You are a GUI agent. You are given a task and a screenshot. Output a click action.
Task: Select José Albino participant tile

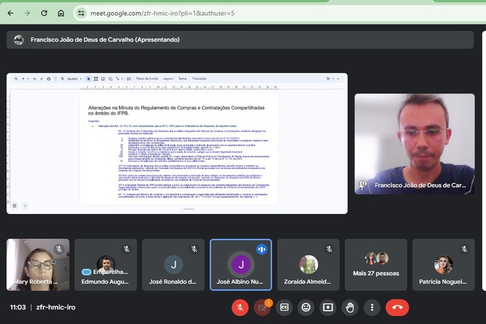click(241, 265)
